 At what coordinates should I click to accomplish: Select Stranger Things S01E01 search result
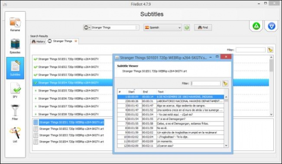[x=73, y=59]
